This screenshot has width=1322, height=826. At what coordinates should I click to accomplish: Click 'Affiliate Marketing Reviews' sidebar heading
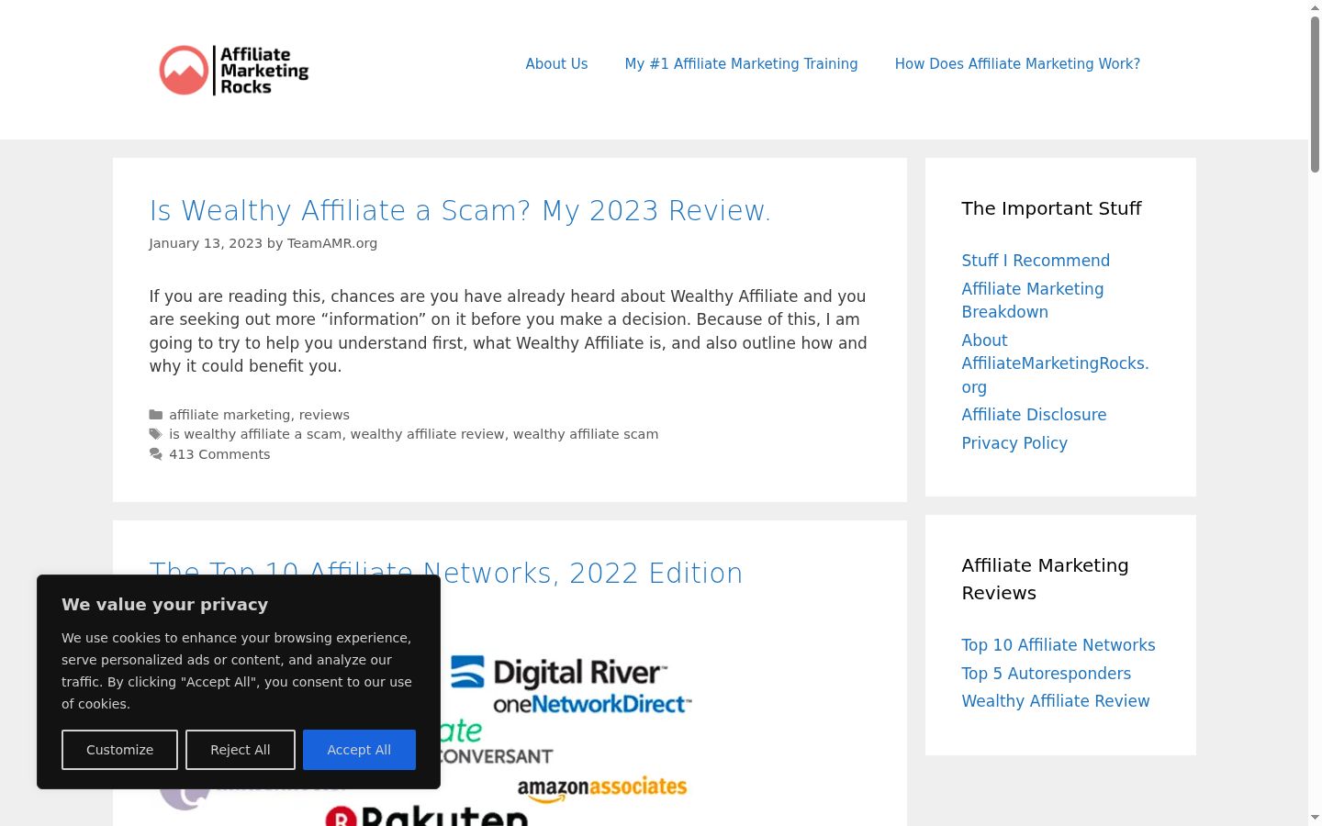click(x=1045, y=579)
